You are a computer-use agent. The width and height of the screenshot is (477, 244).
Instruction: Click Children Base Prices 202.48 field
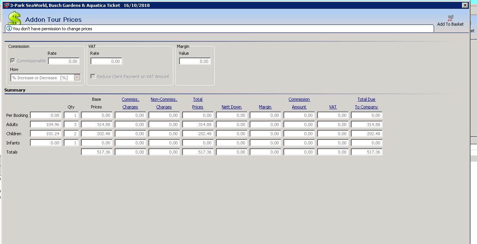tap(97, 134)
